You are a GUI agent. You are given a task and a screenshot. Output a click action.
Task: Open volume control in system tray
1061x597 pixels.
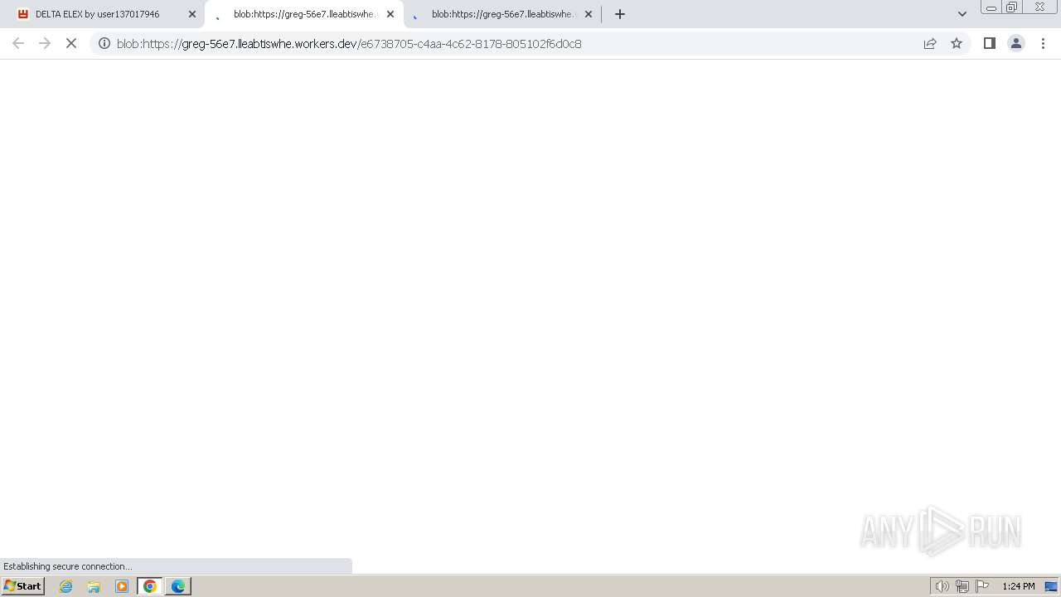(942, 586)
